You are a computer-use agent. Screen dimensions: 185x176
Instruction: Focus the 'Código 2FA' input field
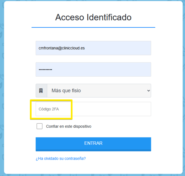tap(93, 109)
